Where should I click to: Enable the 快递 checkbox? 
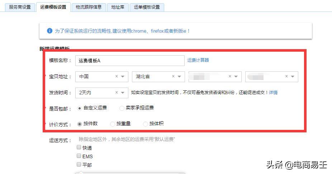point(79,147)
